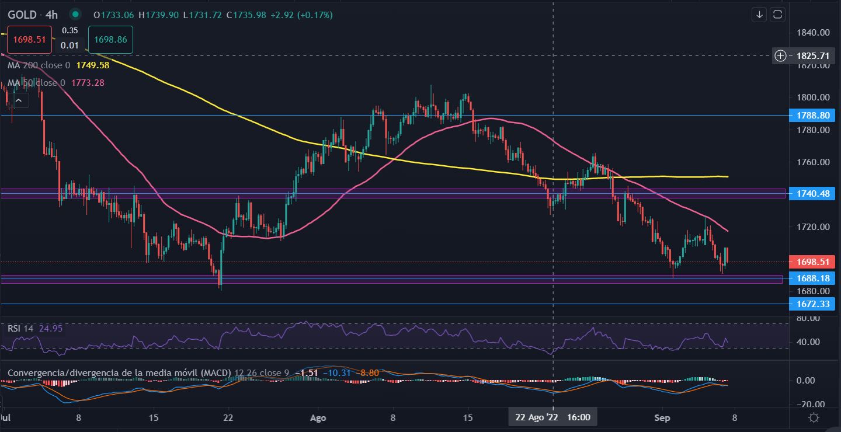Screen dimensions: 841x432
Task: Collapse the indicator legend with the chevron
Action: 19,101
